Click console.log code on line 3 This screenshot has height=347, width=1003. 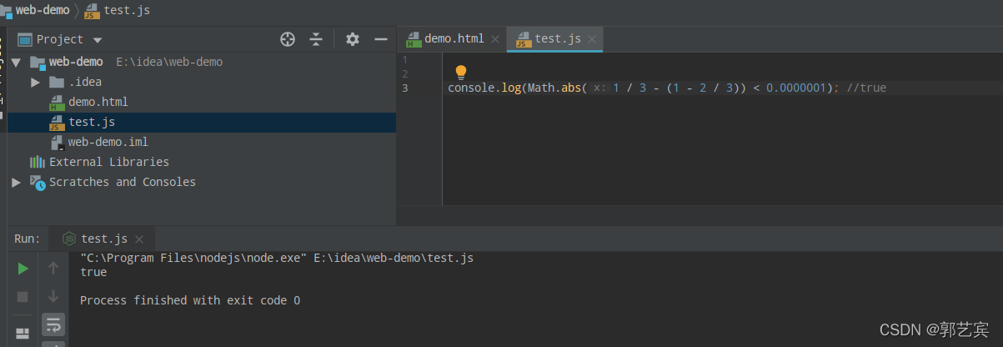click(x=484, y=88)
